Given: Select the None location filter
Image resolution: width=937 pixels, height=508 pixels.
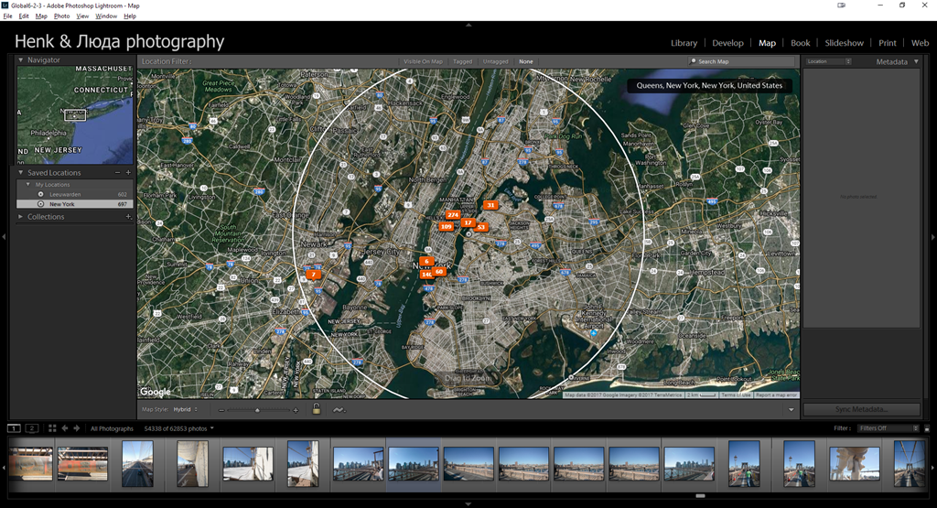Looking at the screenshot, I should [526, 61].
